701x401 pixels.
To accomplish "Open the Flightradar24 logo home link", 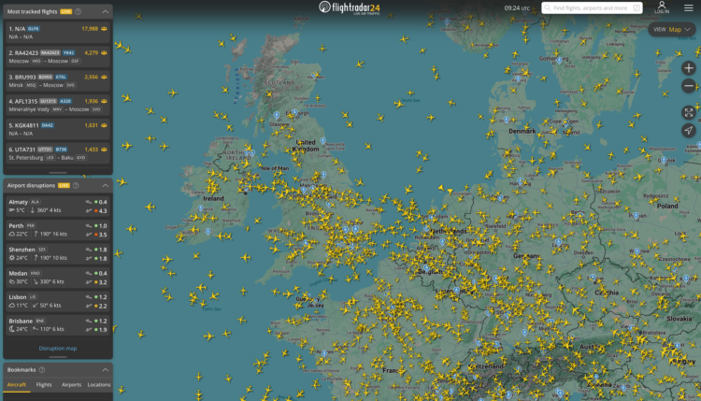I will click(350, 7).
